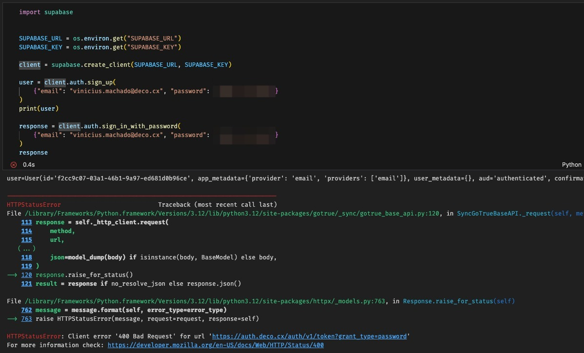The width and height of the screenshot is (584, 353).
Task: Click the create_client call line
Action: point(125,65)
